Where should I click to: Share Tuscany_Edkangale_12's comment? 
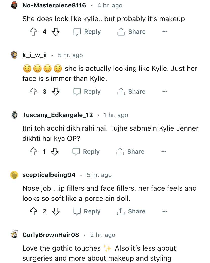130,152
